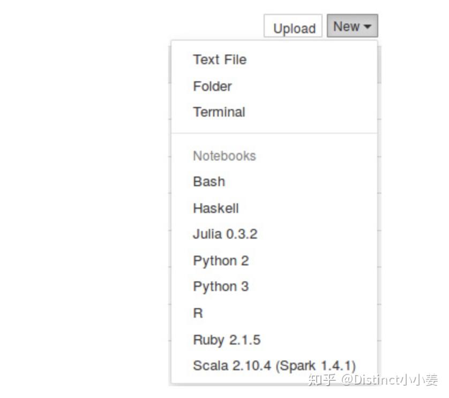
Task: Create a new Folder
Action: tap(212, 86)
